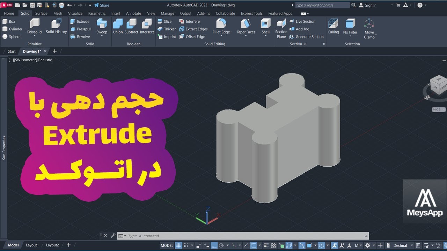
Task: Activate the Presspull tool
Action: (x=81, y=29)
